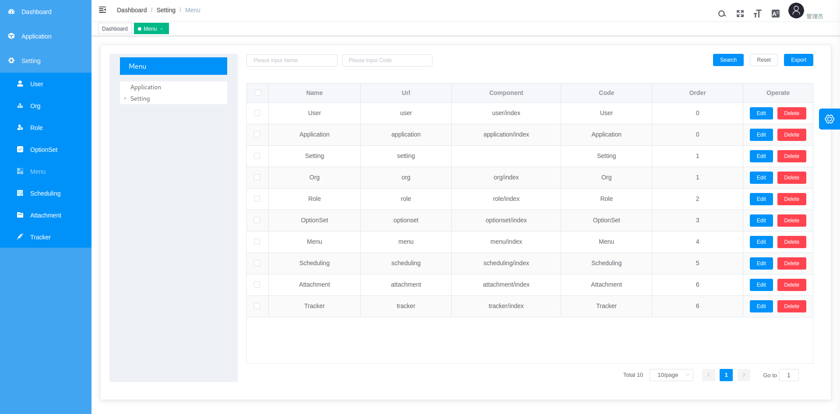The height and width of the screenshot is (414, 840).
Task: Open Scheduling in the sidebar
Action: [x=45, y=193]
